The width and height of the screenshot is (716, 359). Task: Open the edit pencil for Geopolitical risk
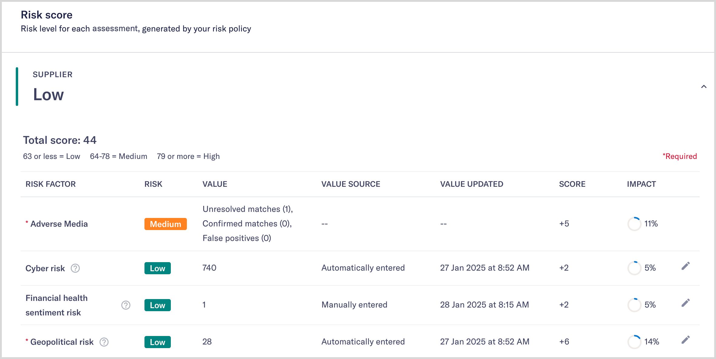click(685, 340)
